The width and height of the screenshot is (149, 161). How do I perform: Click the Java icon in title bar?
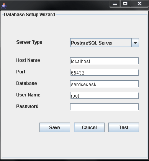click(4, 6)
